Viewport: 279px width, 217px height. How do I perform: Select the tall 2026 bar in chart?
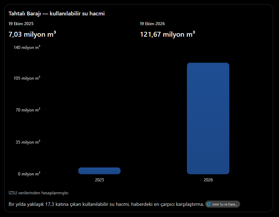tap(208, 118)
